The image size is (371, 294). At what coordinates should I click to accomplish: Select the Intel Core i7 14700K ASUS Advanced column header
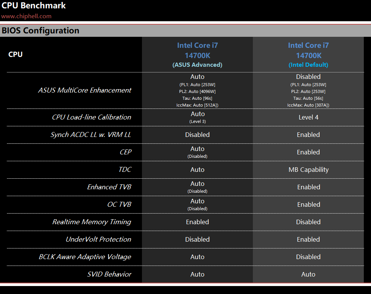point(197,55)
